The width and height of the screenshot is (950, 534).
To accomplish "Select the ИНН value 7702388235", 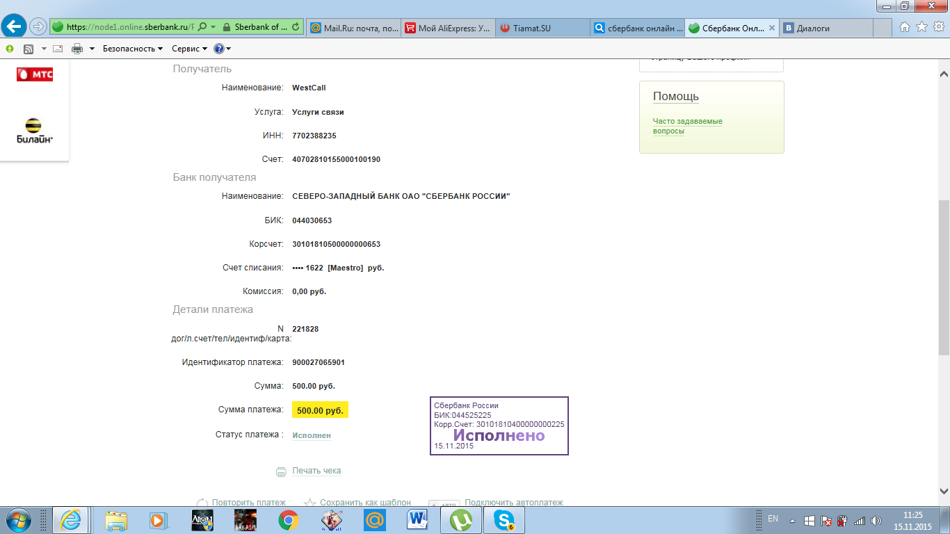I will point(314,136).
